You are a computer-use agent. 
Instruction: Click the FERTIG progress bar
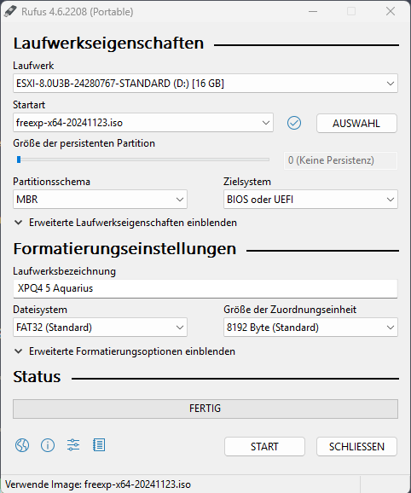205,409
